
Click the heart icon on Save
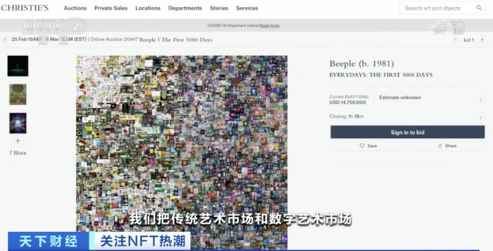(362, 146)
